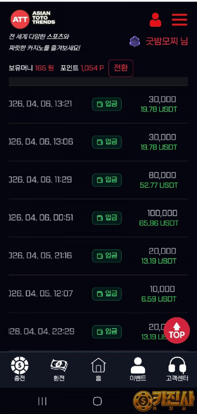197x414 pixels.
Task: Tap the 환전 cash icon
Action: [59, 366]
